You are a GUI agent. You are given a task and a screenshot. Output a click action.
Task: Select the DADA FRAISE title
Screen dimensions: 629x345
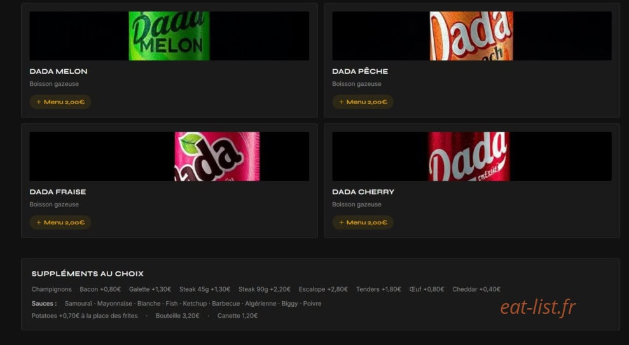click(58, 192)
